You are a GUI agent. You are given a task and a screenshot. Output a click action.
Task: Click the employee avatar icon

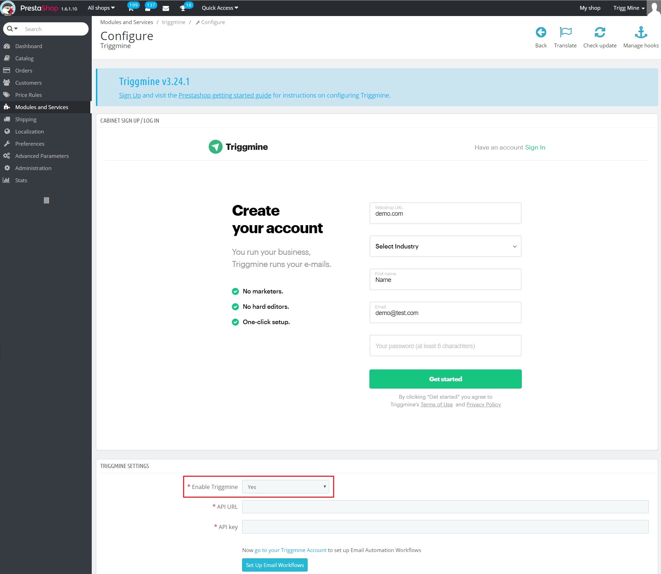click(654, 8)
